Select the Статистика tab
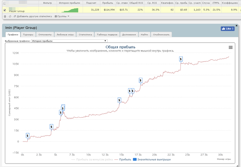 tap(85, 34)
